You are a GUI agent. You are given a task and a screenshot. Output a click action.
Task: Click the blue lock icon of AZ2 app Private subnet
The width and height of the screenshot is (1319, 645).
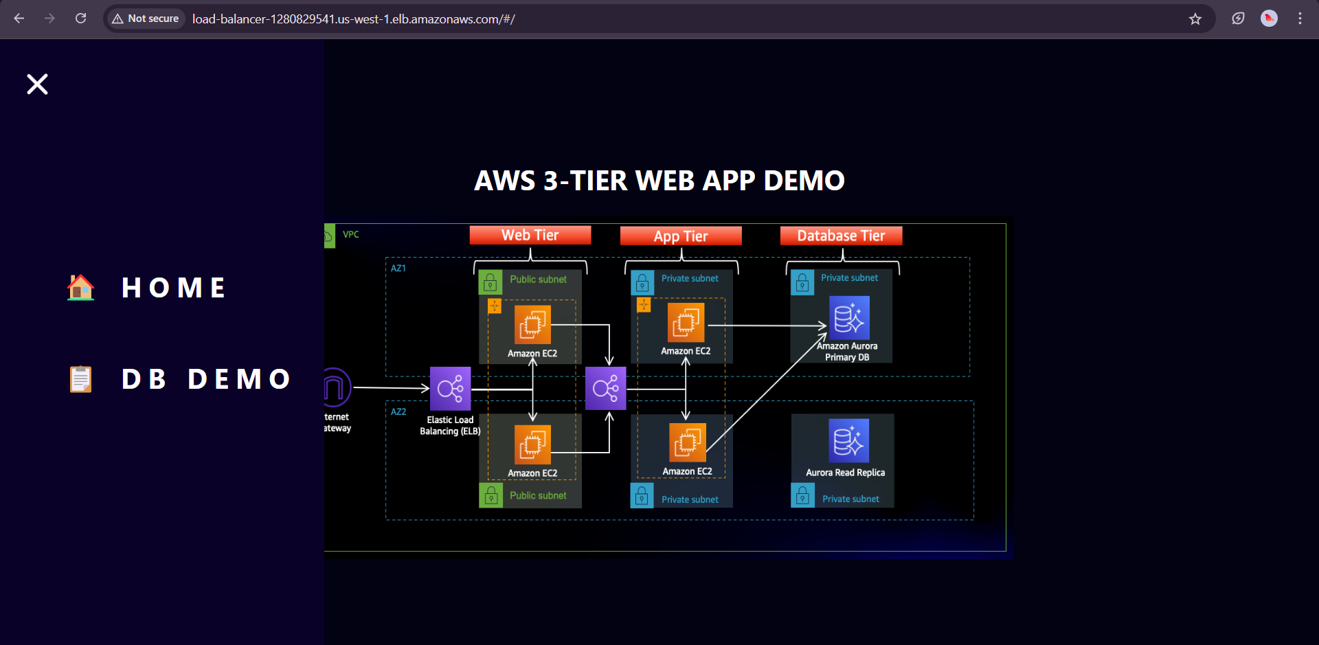click(642, 496)
